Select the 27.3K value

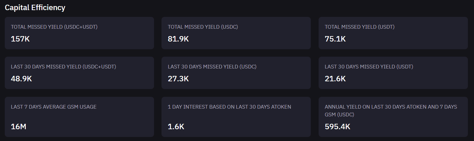(x=178, y=79)
